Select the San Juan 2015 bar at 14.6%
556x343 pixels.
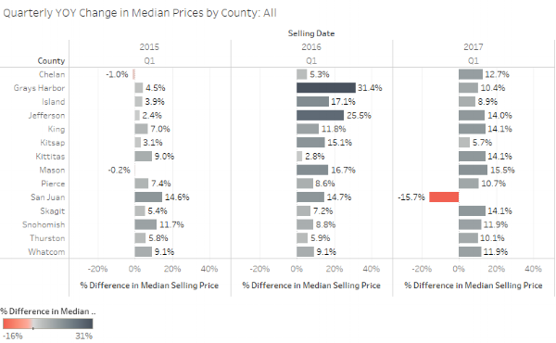coord(148,197)
